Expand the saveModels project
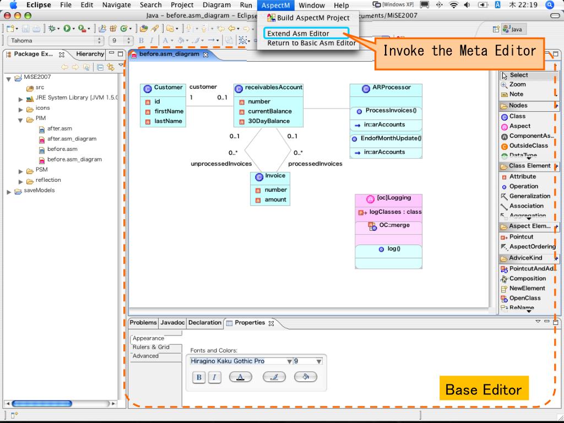Viewport: 564px width, 423px height. click(x=9, y=192)
